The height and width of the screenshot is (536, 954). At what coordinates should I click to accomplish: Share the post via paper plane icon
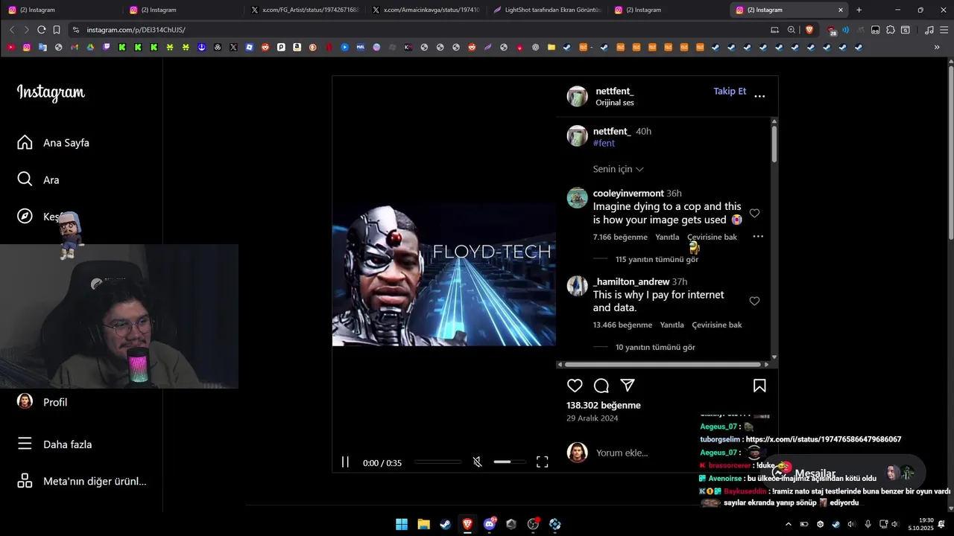[x=628, y=386]
